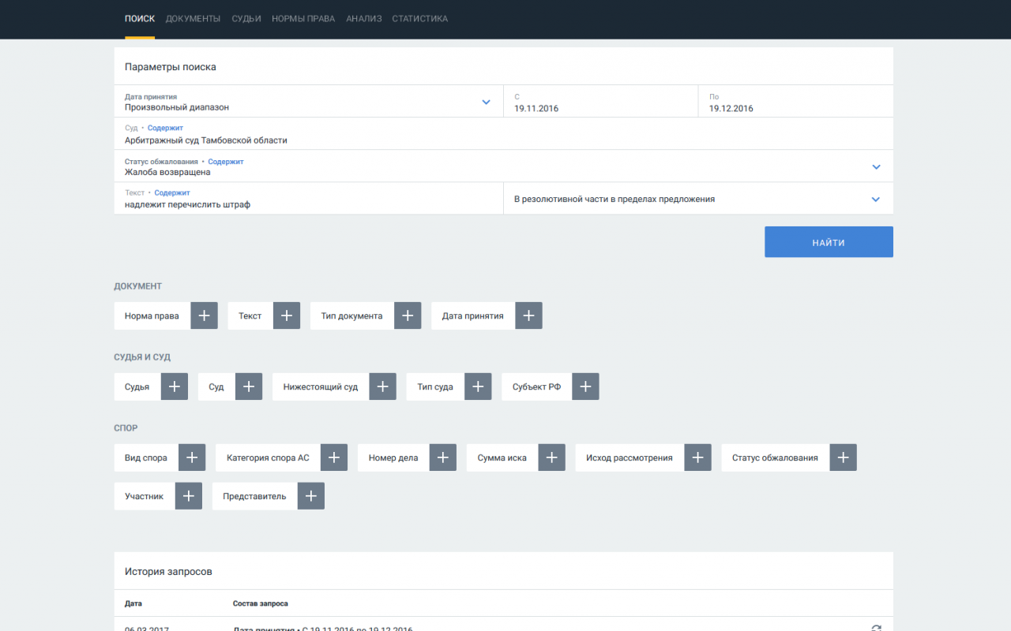The image size is (1011, 631).
Task: Open Статус обжалования value dropdown chevron
Action: [x=876, y=166]
